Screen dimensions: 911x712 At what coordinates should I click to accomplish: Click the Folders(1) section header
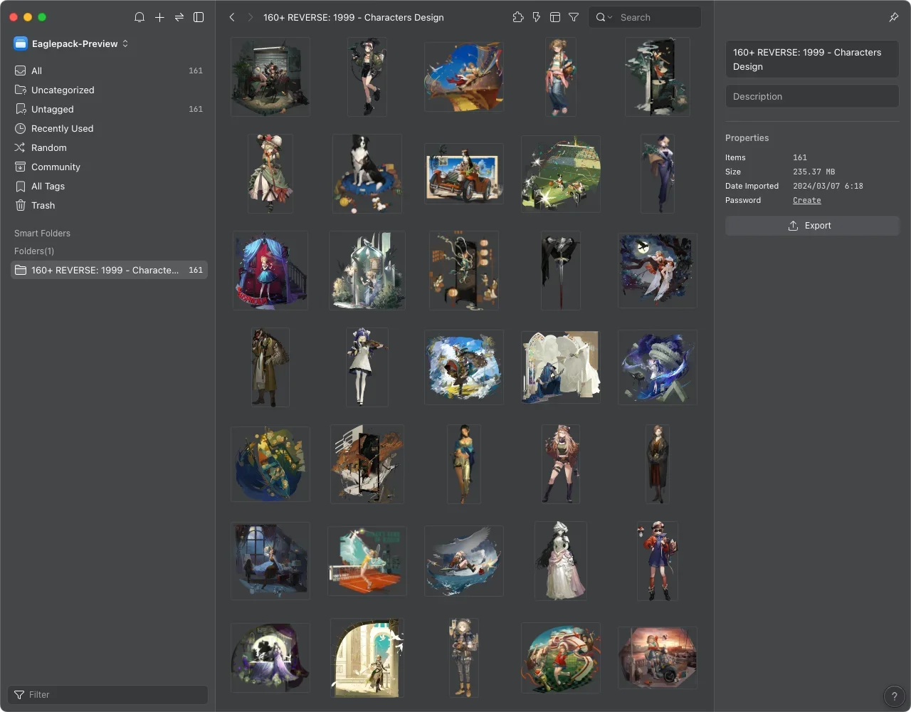click(x=34, y=251)
